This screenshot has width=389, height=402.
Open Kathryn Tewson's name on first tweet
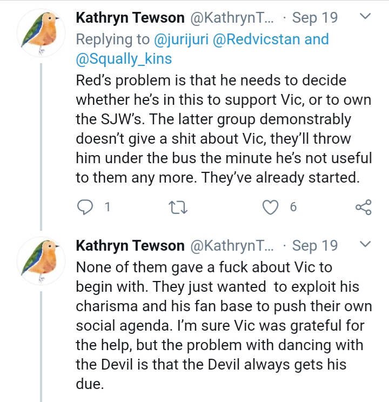(x=130, y=18)
